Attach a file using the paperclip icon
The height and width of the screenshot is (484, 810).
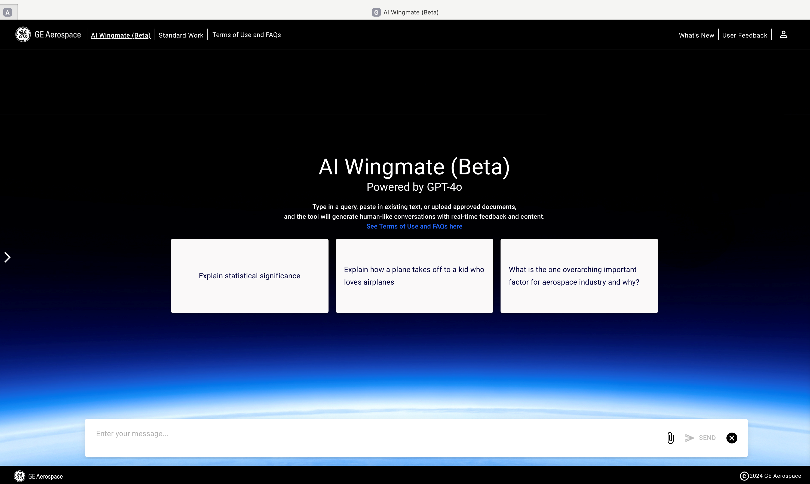(670, 438)
